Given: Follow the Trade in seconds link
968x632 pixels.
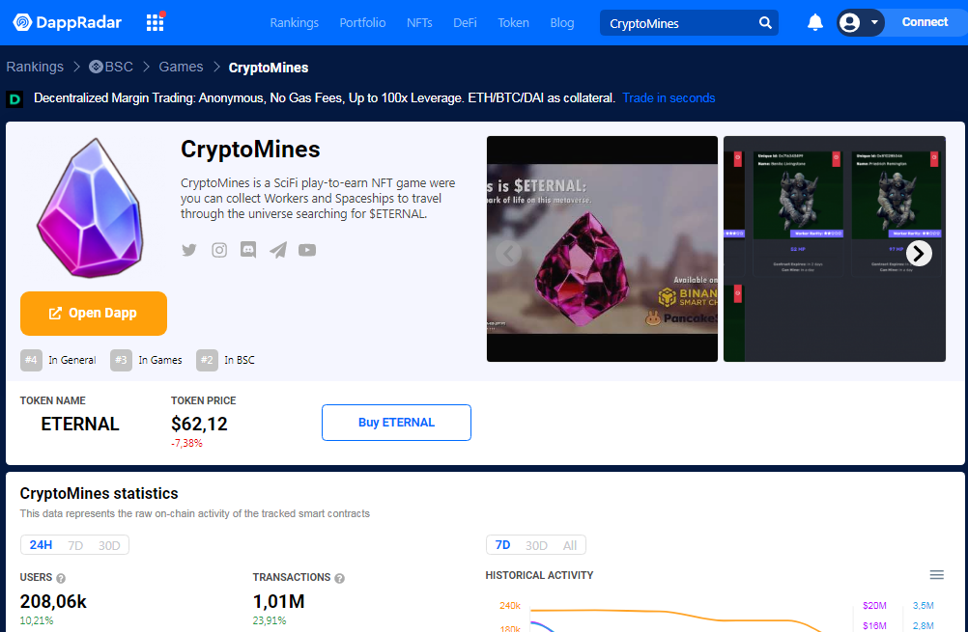Looking at the screenshot, I should tap(669, 98).
